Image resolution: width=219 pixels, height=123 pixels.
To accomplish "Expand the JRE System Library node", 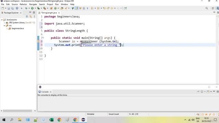I will coord(4,23).
